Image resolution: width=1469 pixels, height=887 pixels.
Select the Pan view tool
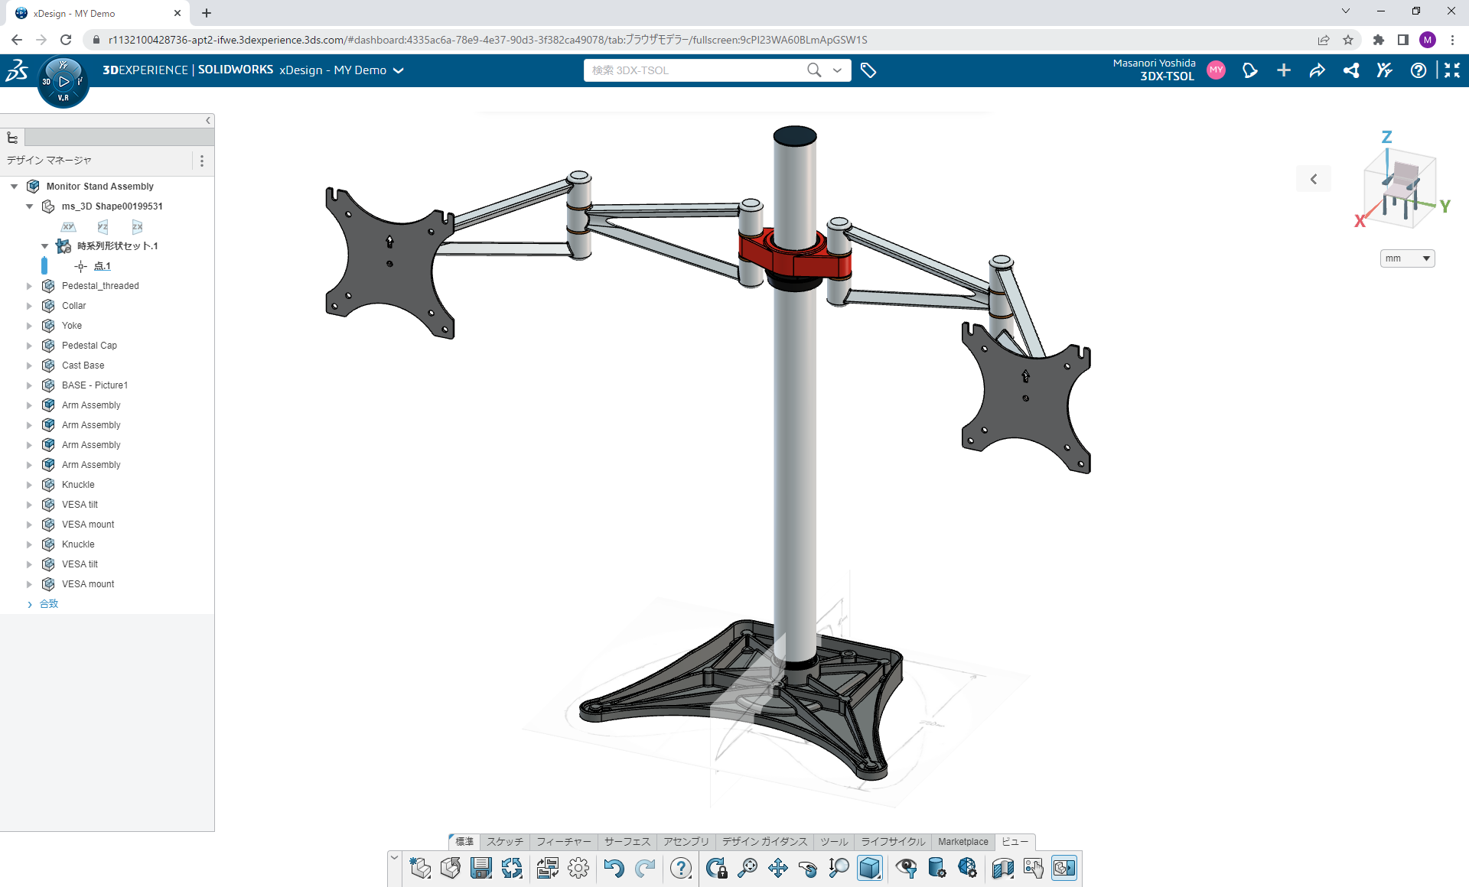point(778,868)
